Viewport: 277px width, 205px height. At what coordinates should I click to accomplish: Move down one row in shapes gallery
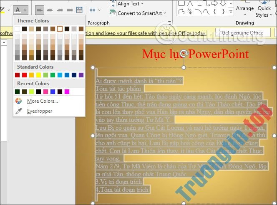coord(231,3)
